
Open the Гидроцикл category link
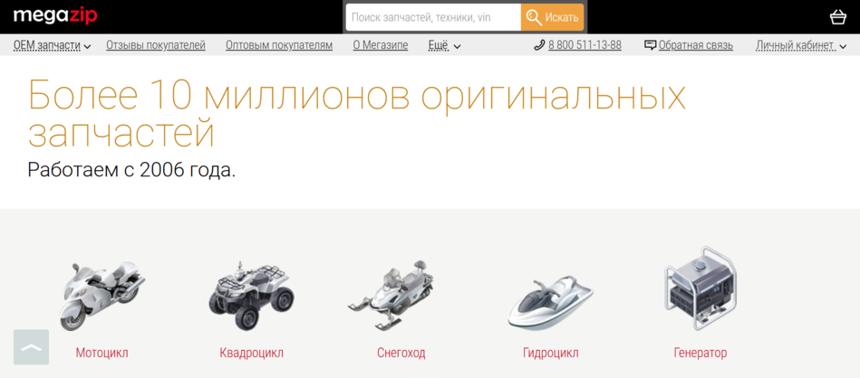click(x=551, y=353)
